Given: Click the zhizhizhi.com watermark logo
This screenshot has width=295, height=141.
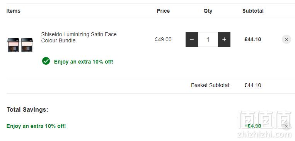Looking at the screenshot, I should point(264,125).
